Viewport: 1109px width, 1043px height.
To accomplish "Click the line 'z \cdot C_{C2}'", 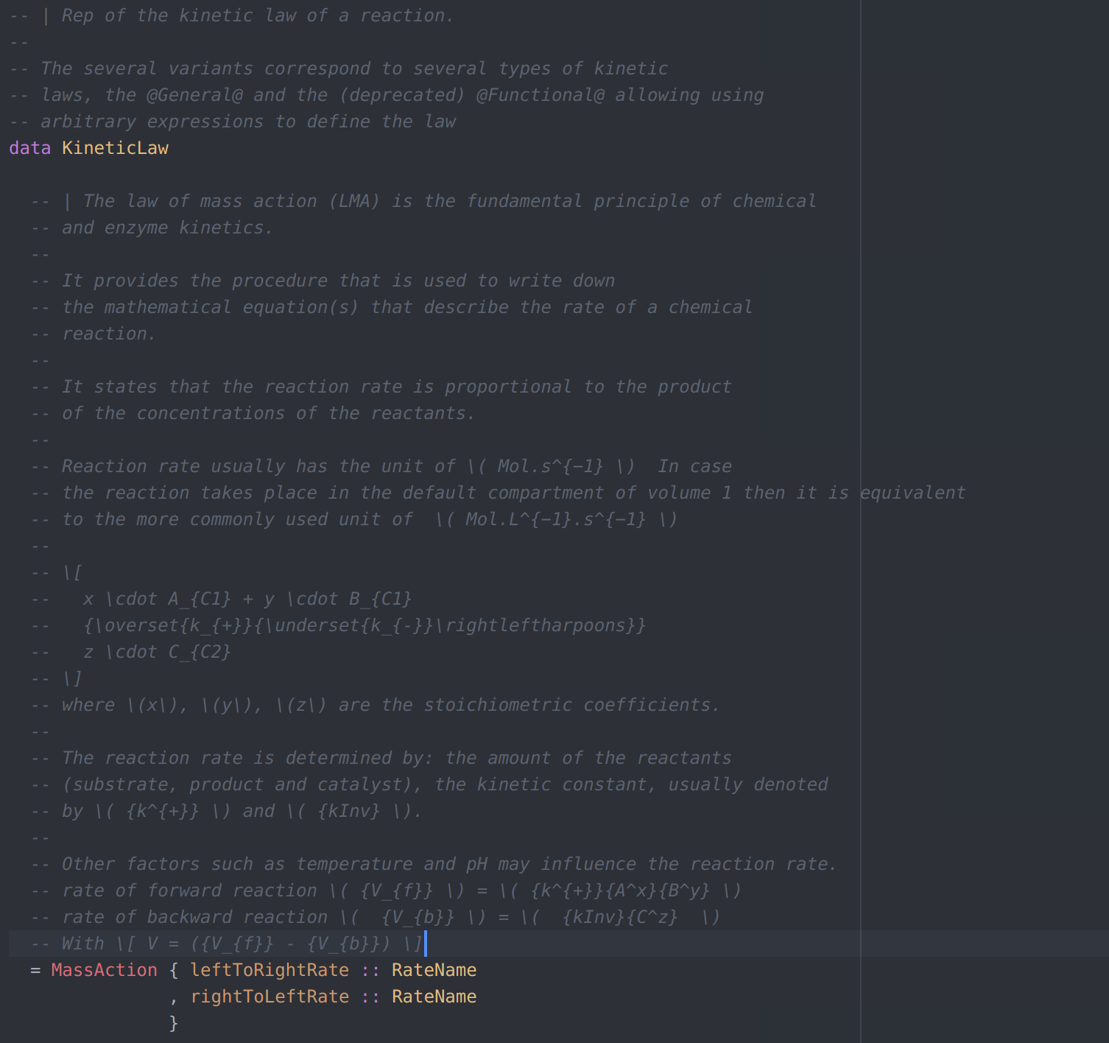I will [157, 652].
